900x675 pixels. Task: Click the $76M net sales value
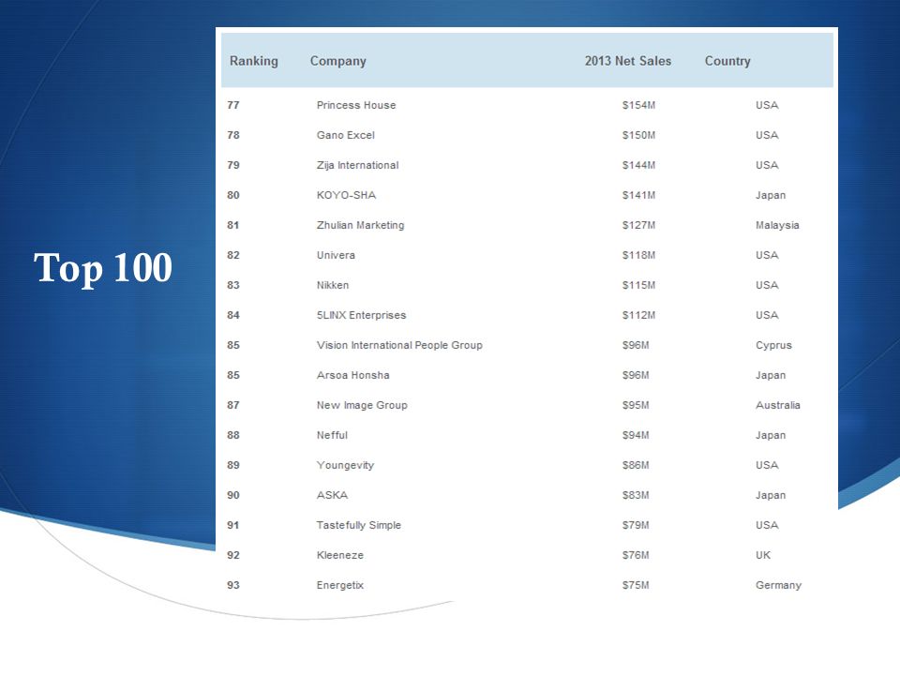click(636, 555)
